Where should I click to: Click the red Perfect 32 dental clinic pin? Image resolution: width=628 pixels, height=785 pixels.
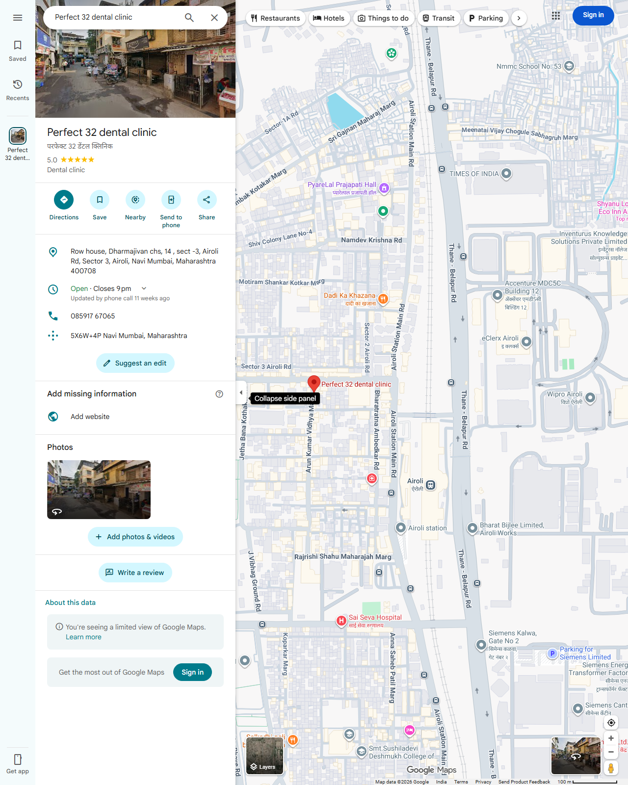click(314, 383)
